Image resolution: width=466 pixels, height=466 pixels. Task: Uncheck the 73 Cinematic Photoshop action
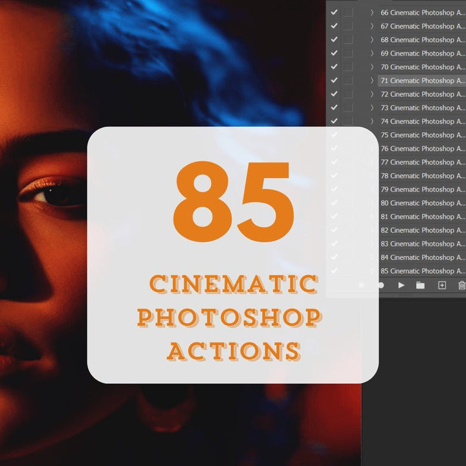point(334,107)
